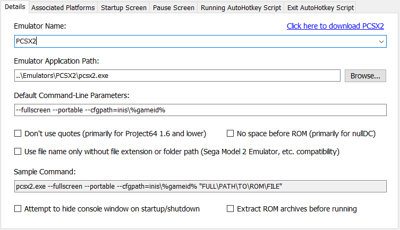Click the Default Command-Line Parameters field

click(200, 110)
